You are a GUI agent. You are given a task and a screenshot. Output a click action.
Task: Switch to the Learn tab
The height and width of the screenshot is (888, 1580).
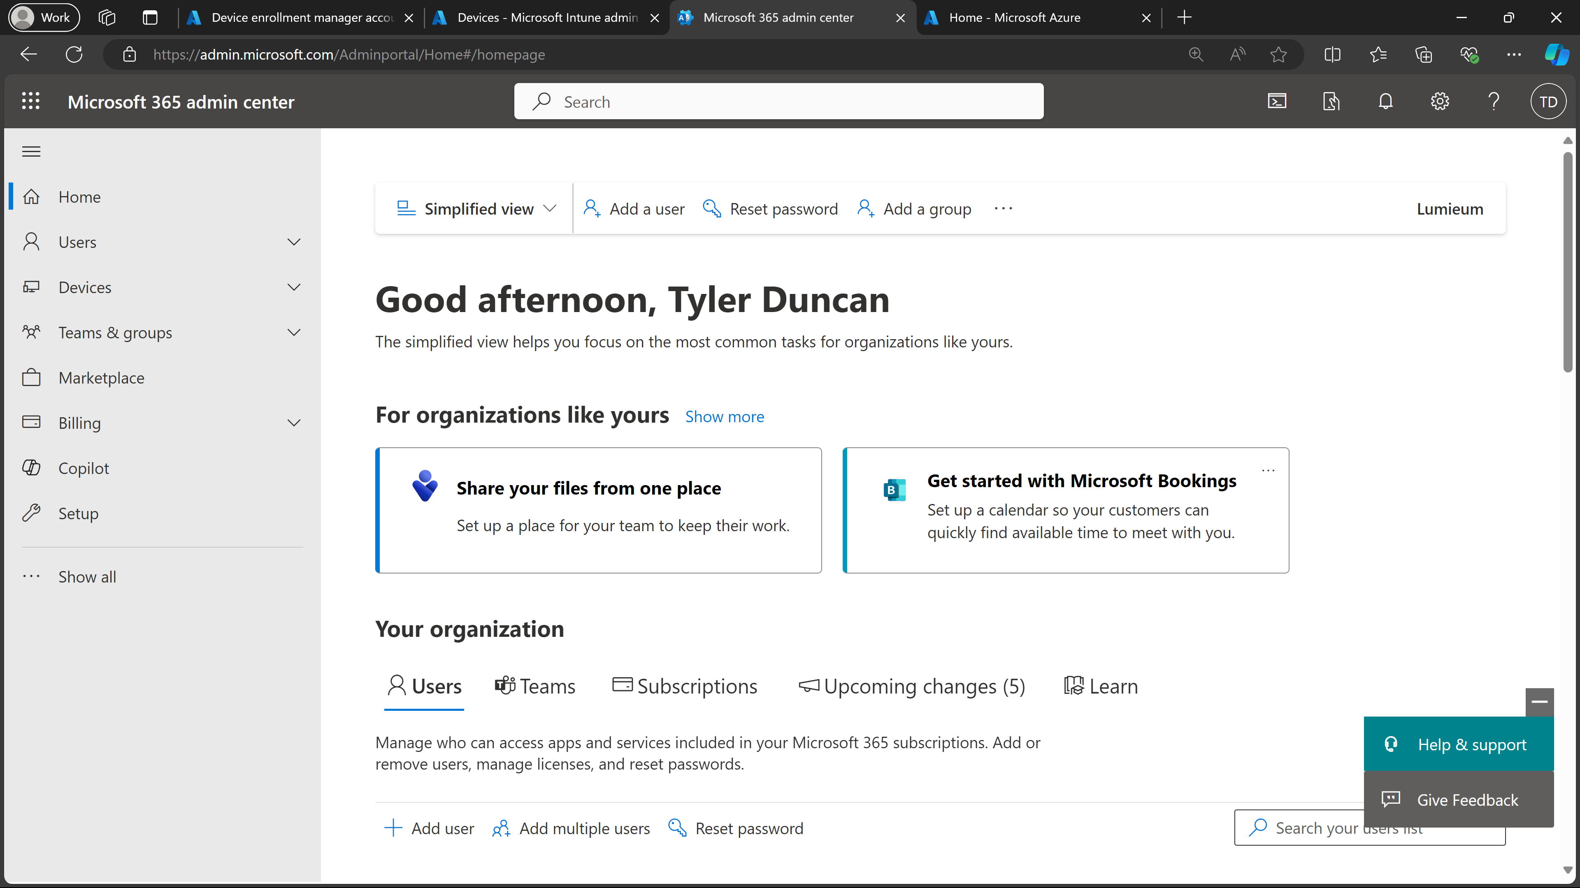click(1101, 687)
